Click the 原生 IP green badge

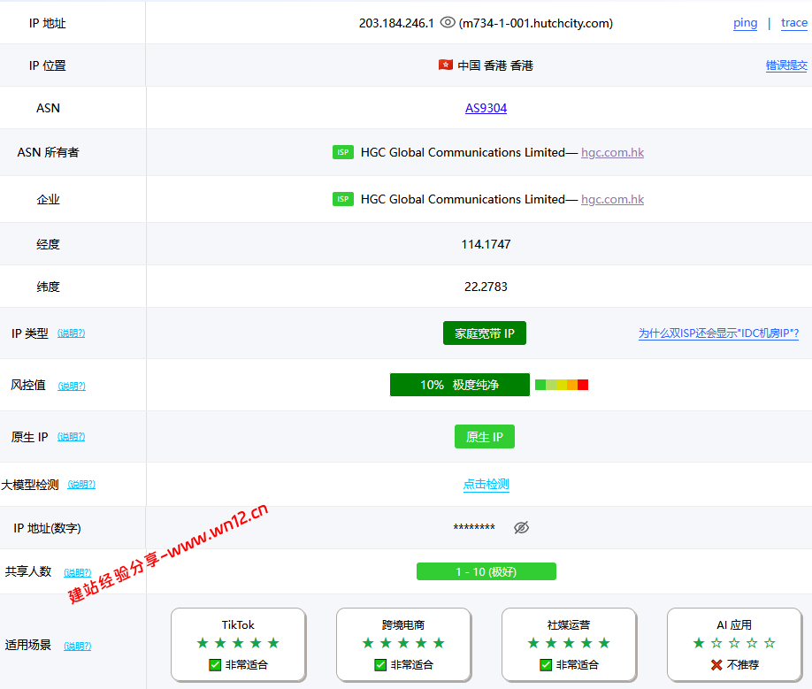pyautogui.click(x=484, y=436)
